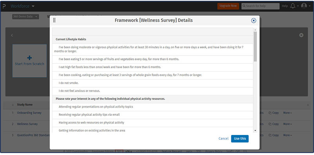Open More menu for Onboarding Survey

[287, 113]
